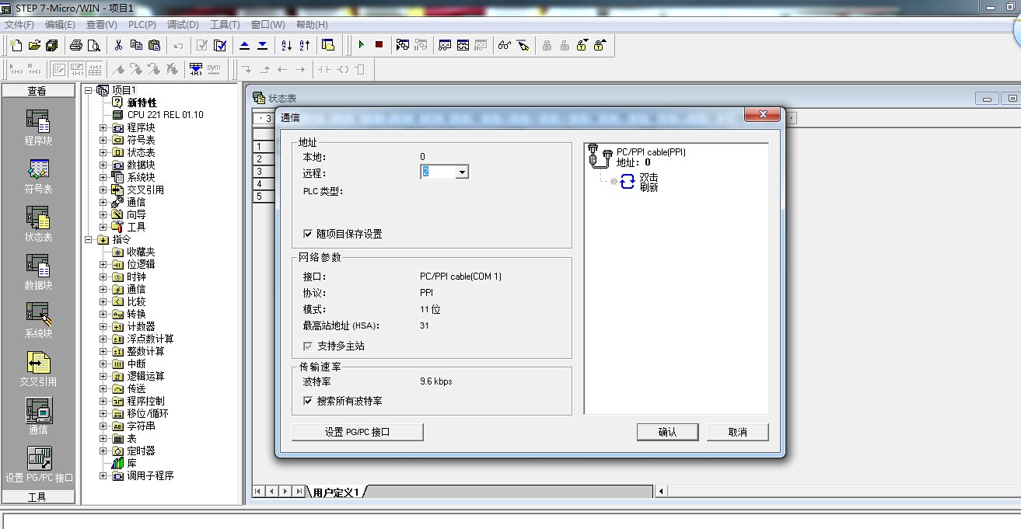Screen dimensions: 1021x529
Task: Open Program Block in the view sidebar
Action: coord(38,127)
